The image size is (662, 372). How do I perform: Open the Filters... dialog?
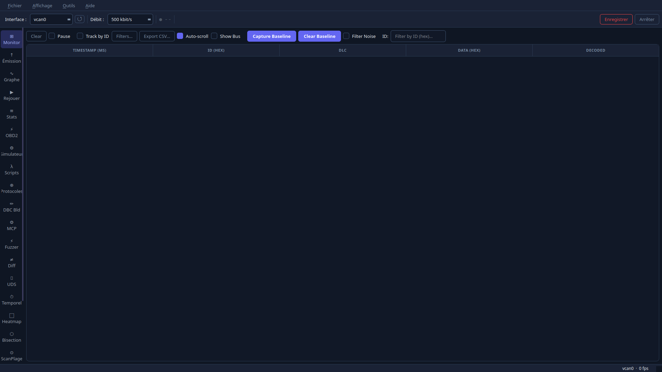pyautogui.click(x=124, y=36)
